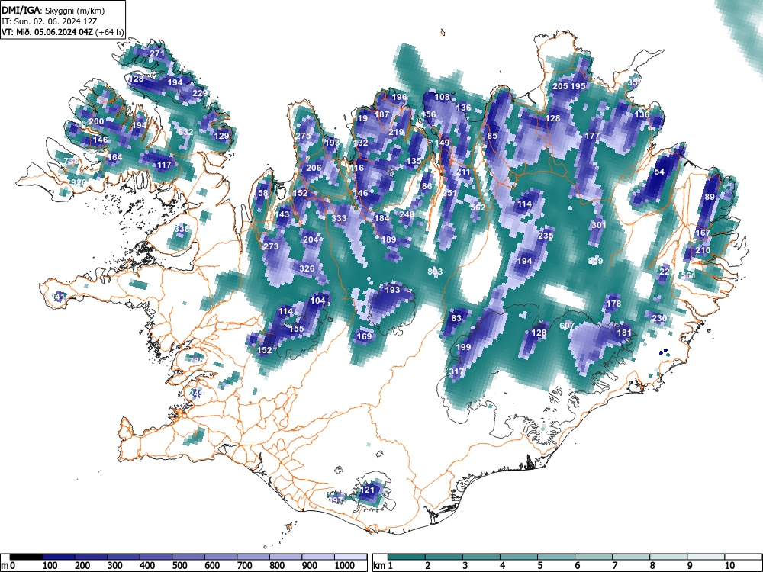This screenshot has width=763, height=572.
Task: Click the title 'DMI/IGA: Skyggni (m/km)'
Action: coord(53,10)
